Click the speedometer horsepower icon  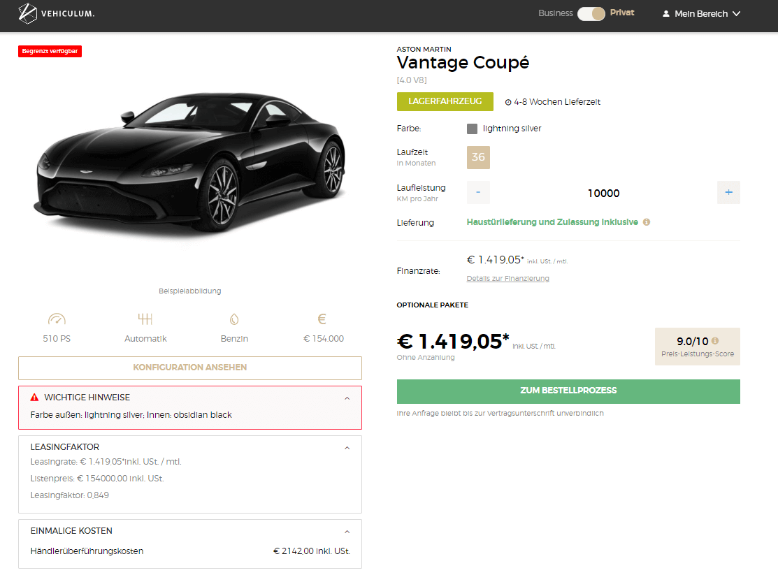click(57, 319)
